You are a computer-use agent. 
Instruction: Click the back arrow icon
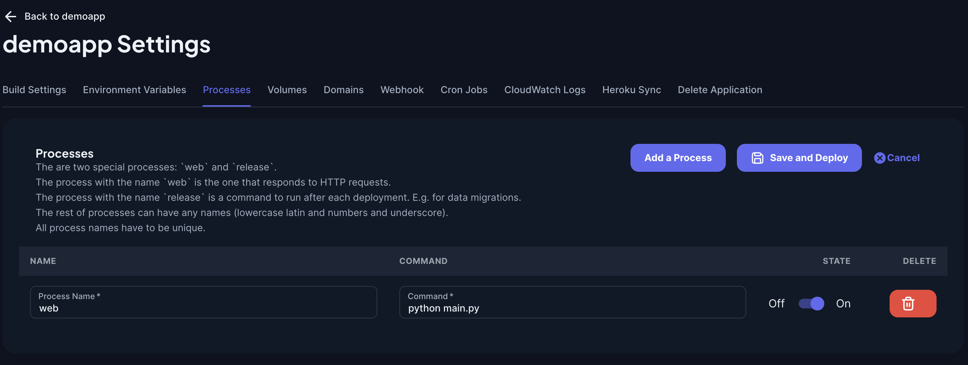pos(10,17)
